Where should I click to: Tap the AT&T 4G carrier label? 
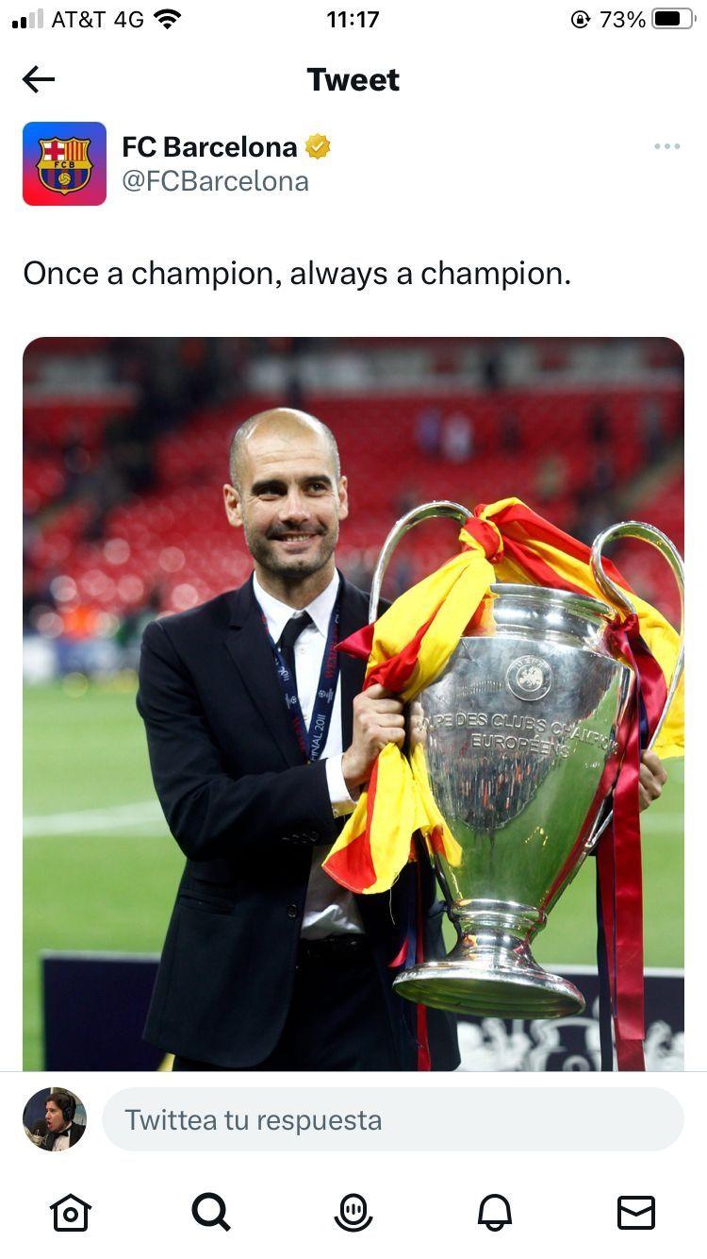pyautogui.click(x=97, y=19)
